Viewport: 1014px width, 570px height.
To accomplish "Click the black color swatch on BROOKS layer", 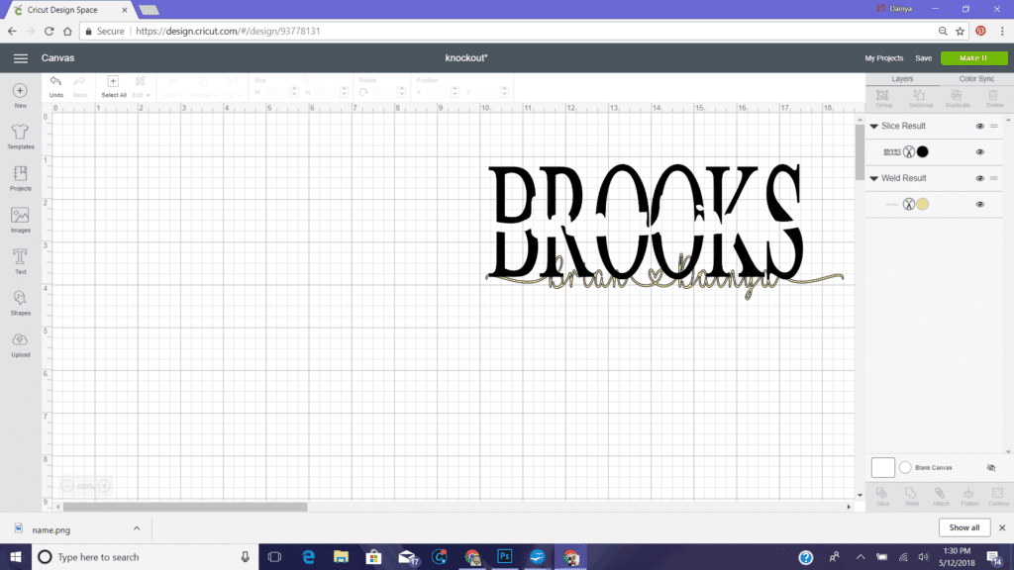I will coord(922,151).
